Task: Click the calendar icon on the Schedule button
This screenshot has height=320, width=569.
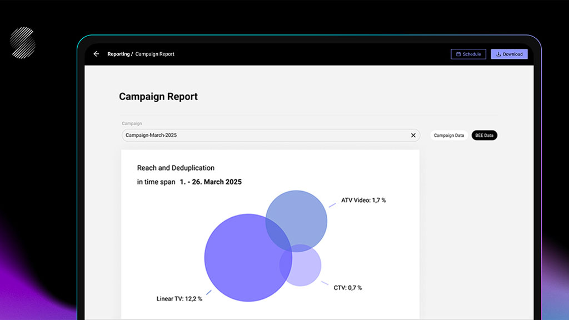Action: (458, 54)
